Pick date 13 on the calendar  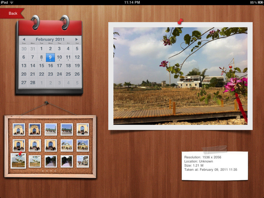(x=24, y=66)
